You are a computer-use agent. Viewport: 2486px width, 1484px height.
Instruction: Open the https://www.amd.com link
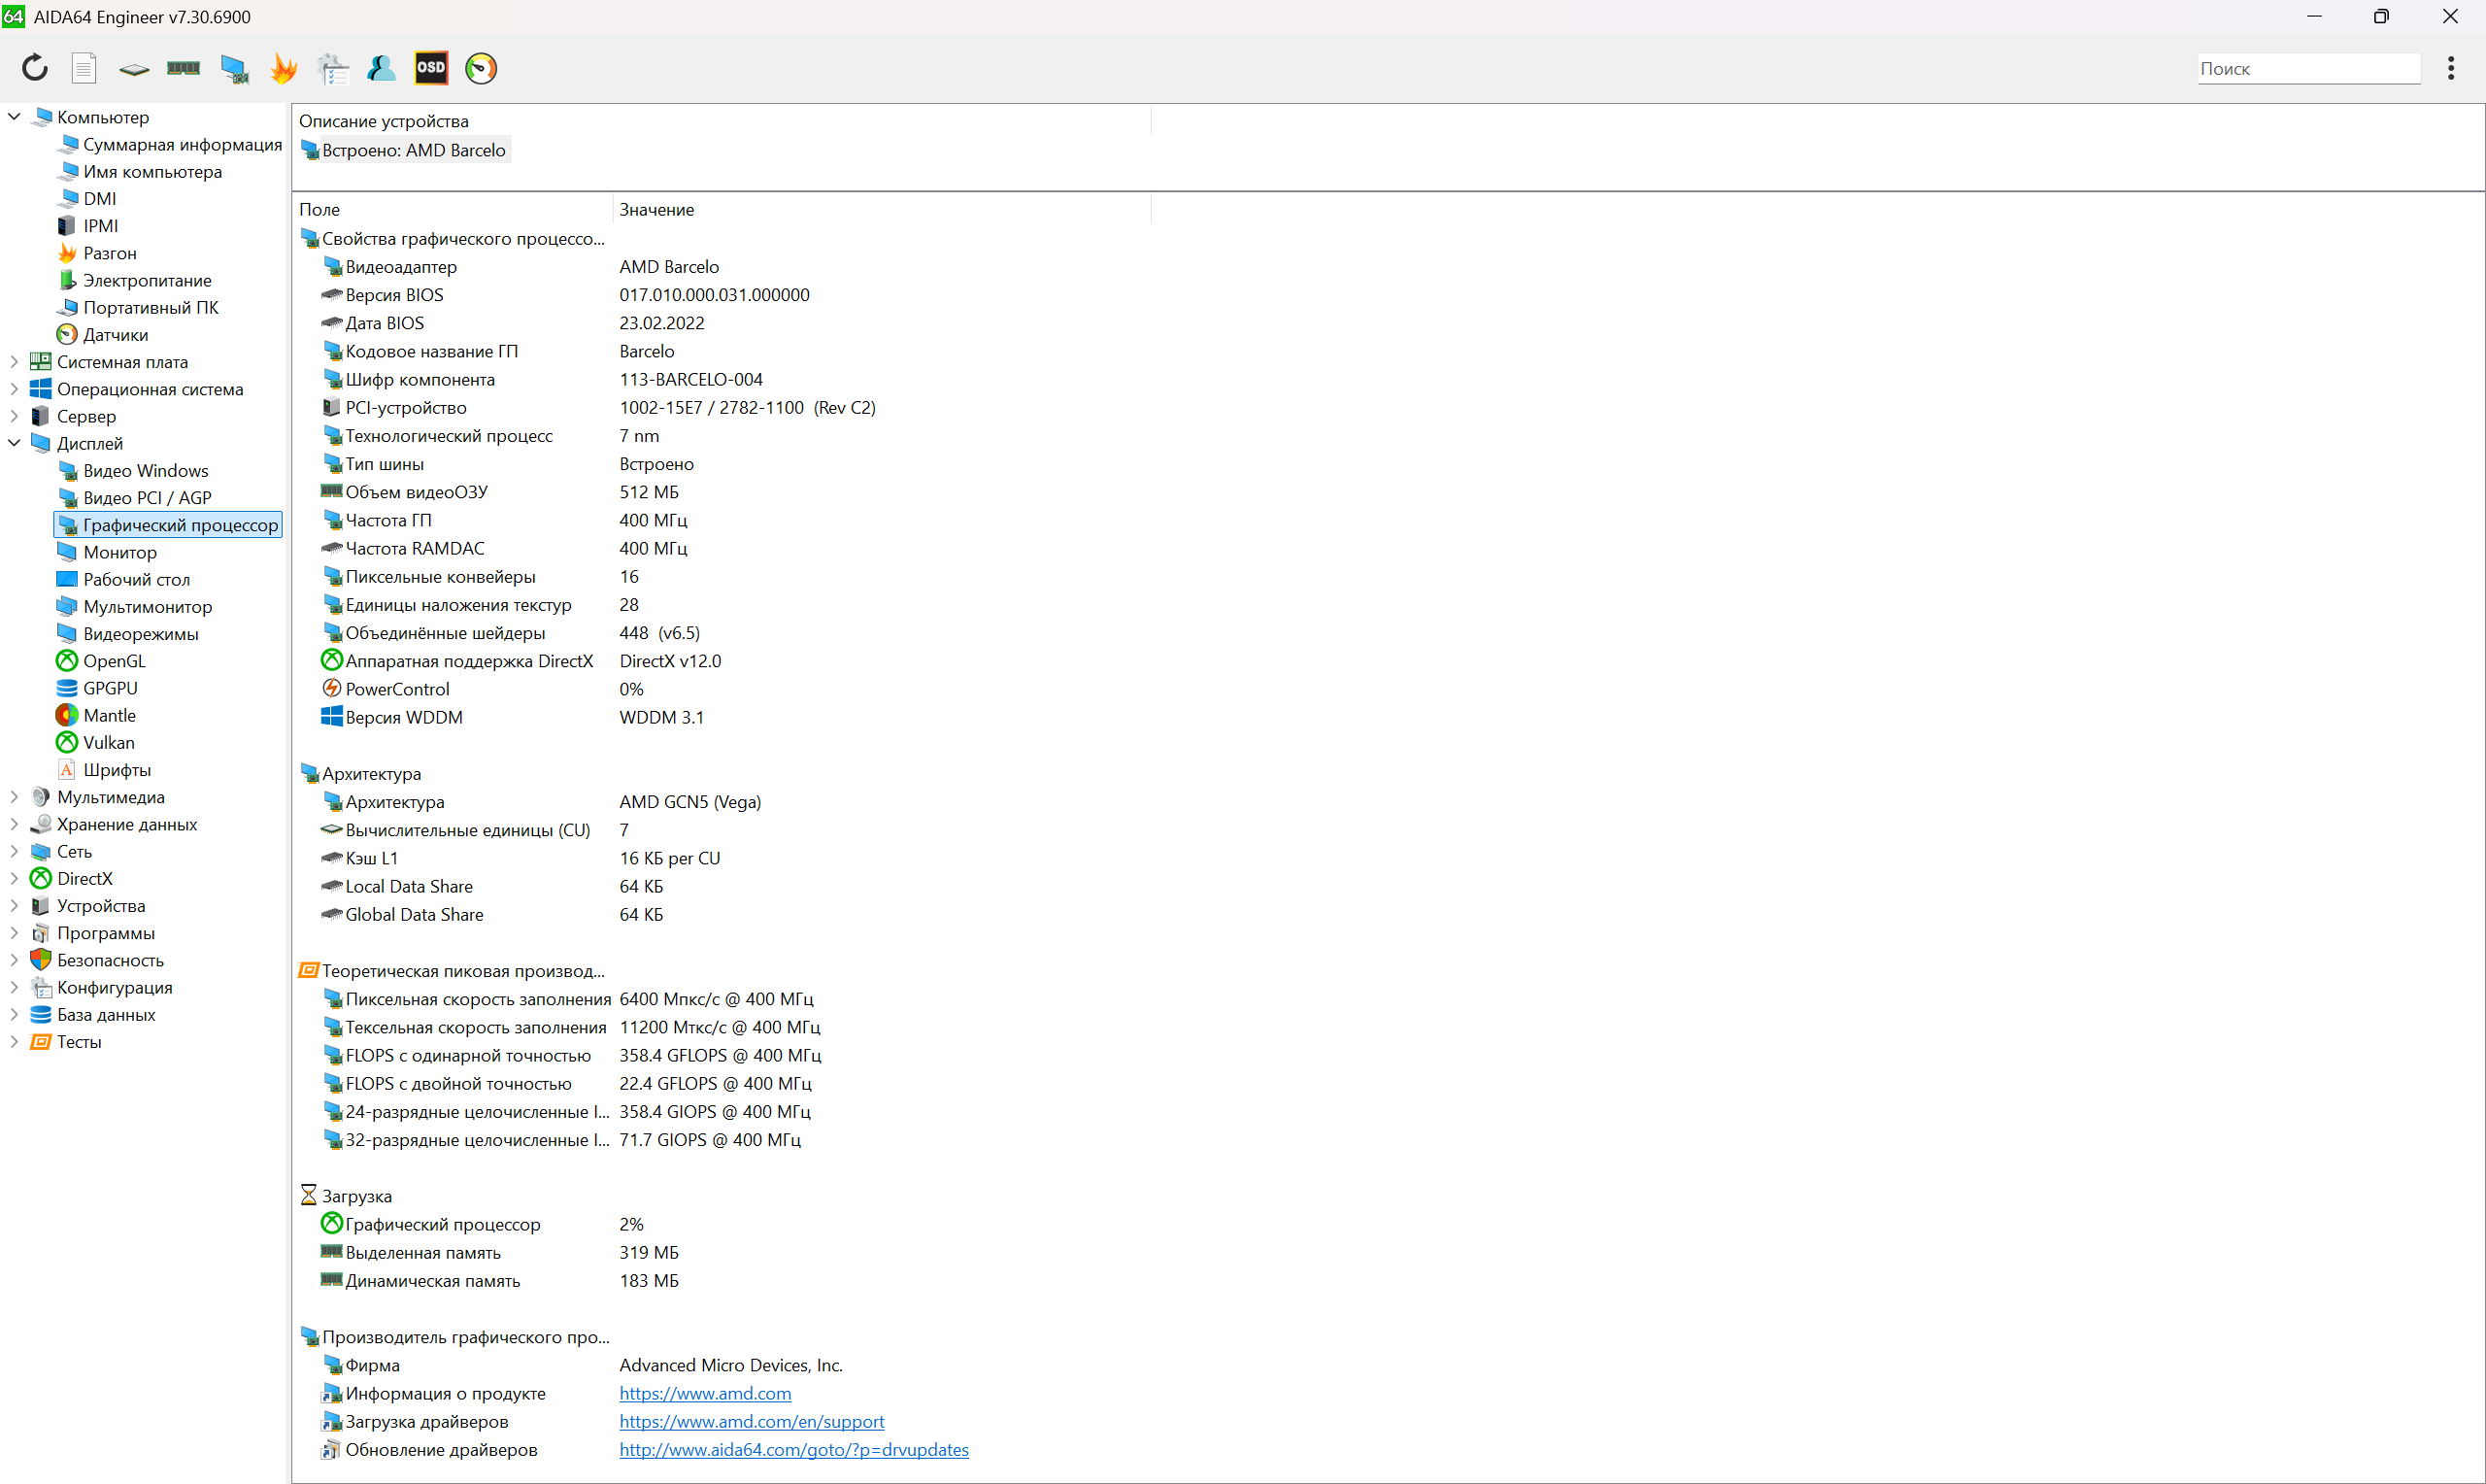705,1393
